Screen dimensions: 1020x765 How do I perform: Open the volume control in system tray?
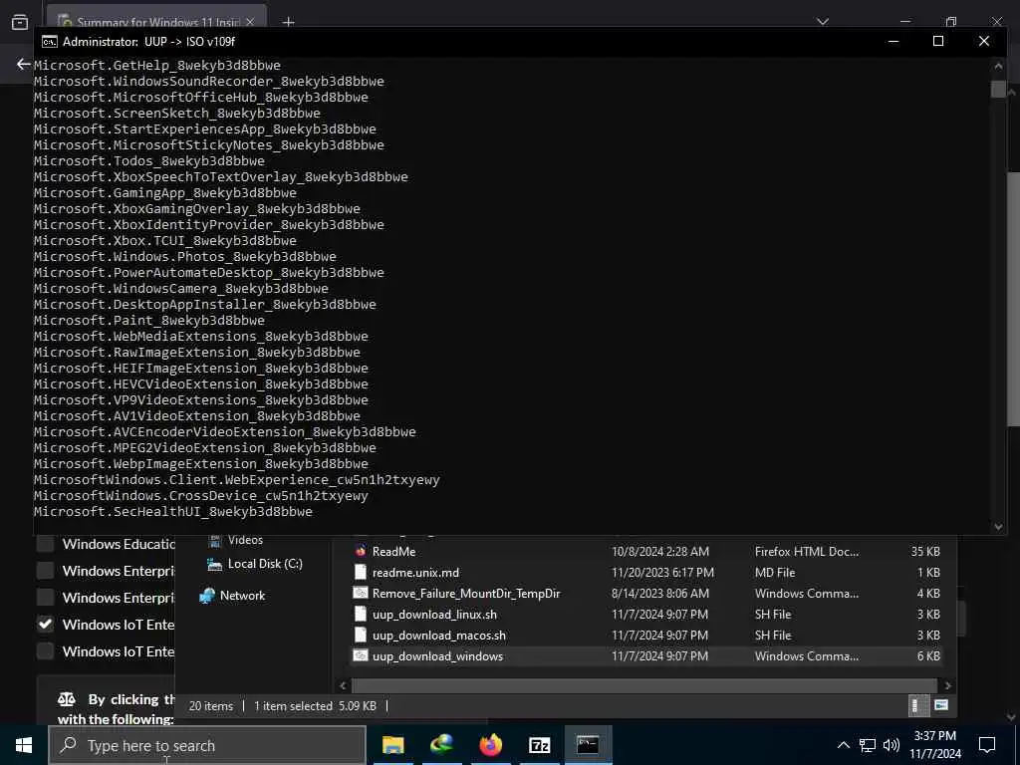(892, 745)
